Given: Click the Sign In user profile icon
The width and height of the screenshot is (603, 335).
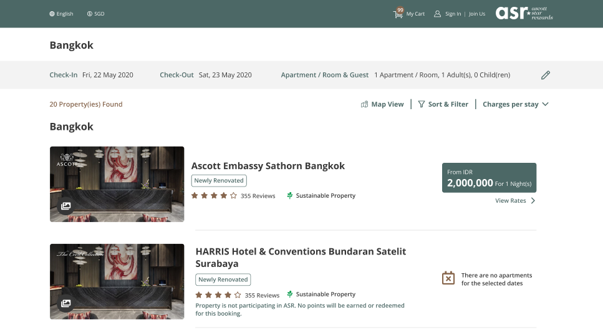Looking at the screenshot, I should point(438,14).
